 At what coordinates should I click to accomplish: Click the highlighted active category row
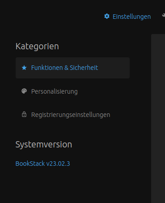pyautogui.click(x=72, y=68)
